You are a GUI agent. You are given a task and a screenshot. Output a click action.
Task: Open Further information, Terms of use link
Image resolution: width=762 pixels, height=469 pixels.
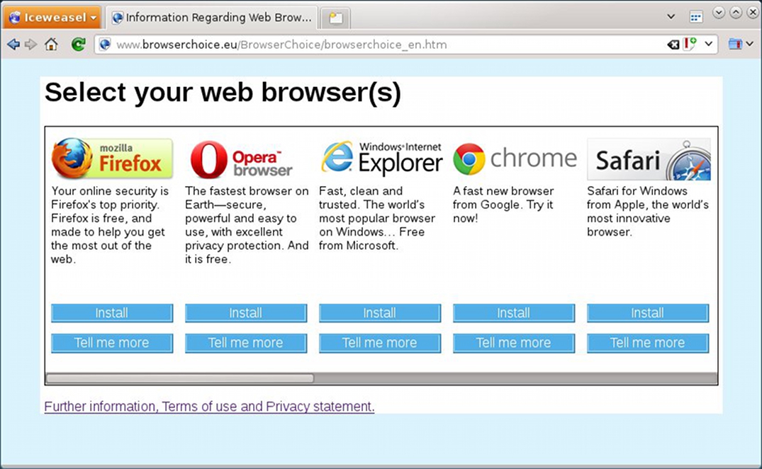click(x=209, y=407)
